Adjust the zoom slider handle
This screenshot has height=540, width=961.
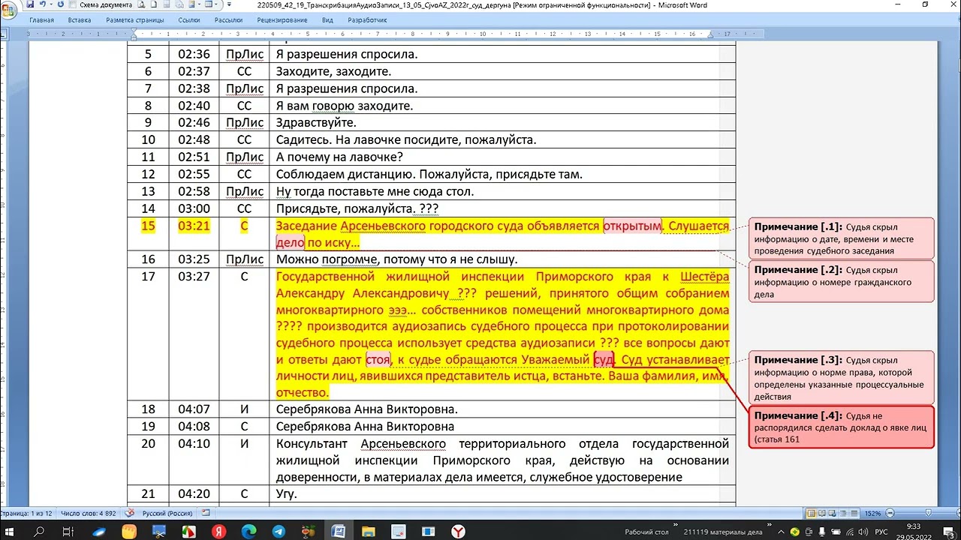tap(929, 513)
